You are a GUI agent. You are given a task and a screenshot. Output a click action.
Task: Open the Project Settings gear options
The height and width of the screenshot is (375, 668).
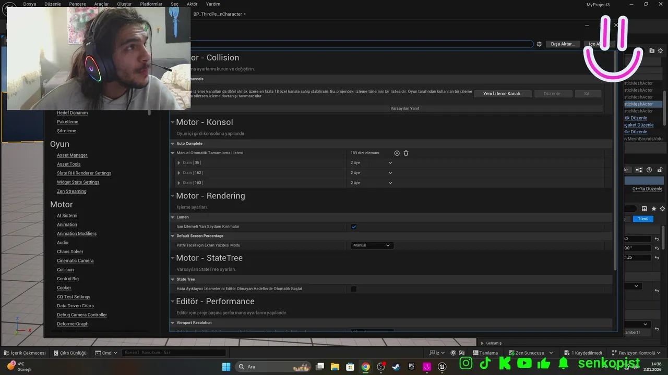(539, 44)
